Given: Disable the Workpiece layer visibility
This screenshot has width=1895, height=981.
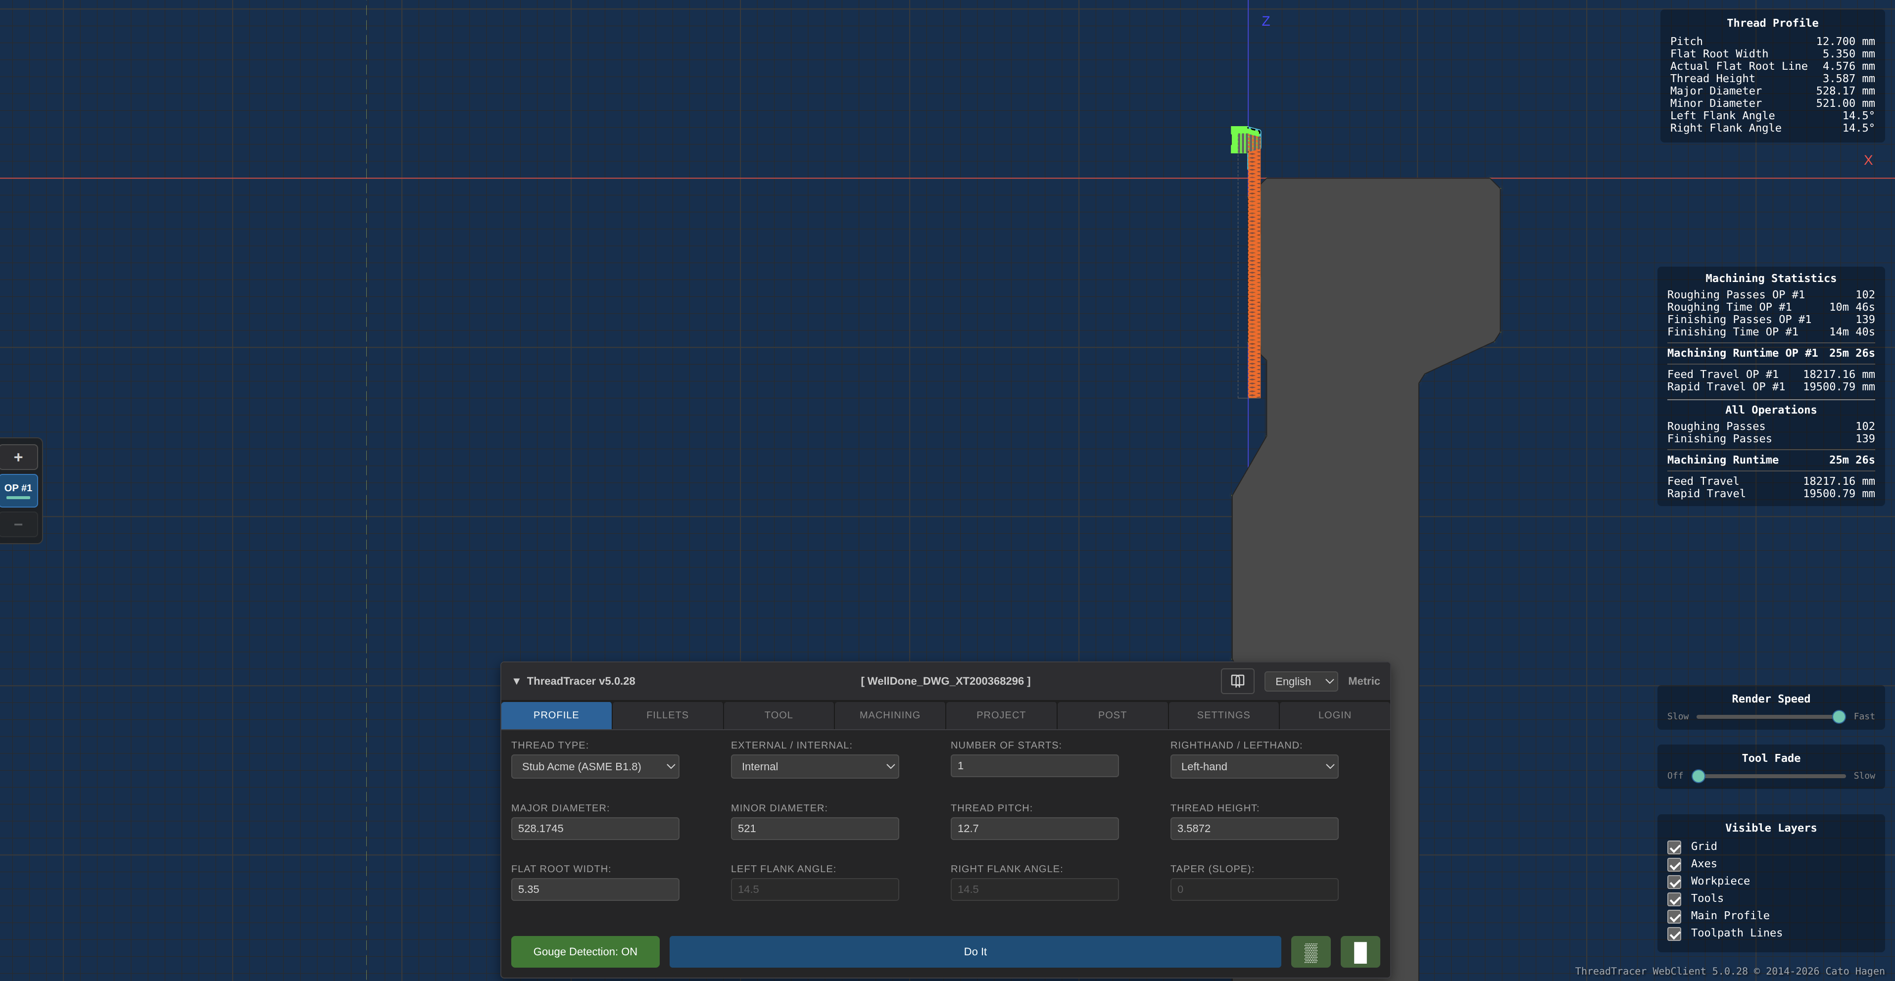Looking at the screenshot, I should pos(1675,882).
